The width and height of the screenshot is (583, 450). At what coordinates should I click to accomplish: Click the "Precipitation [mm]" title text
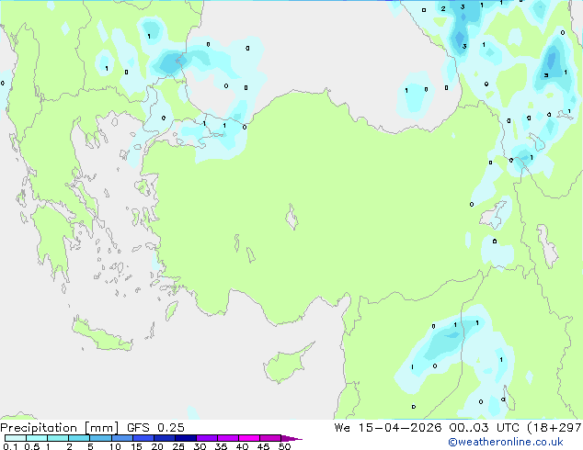[x=59, y=428]
